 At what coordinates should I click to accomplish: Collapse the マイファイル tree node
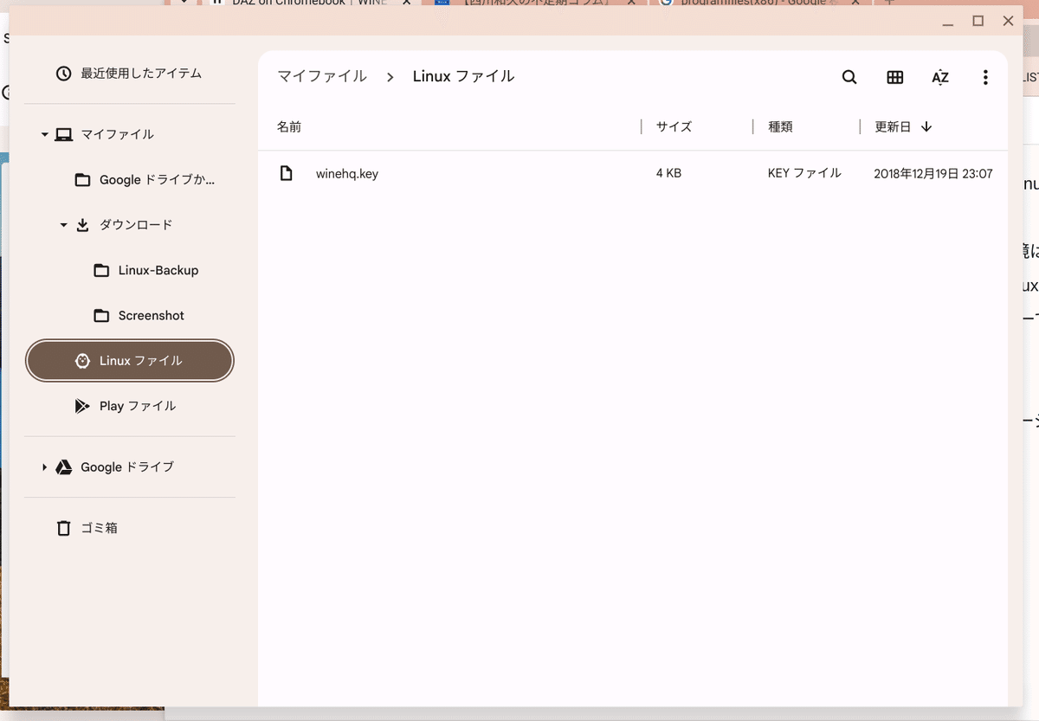[x=44, y=135]
